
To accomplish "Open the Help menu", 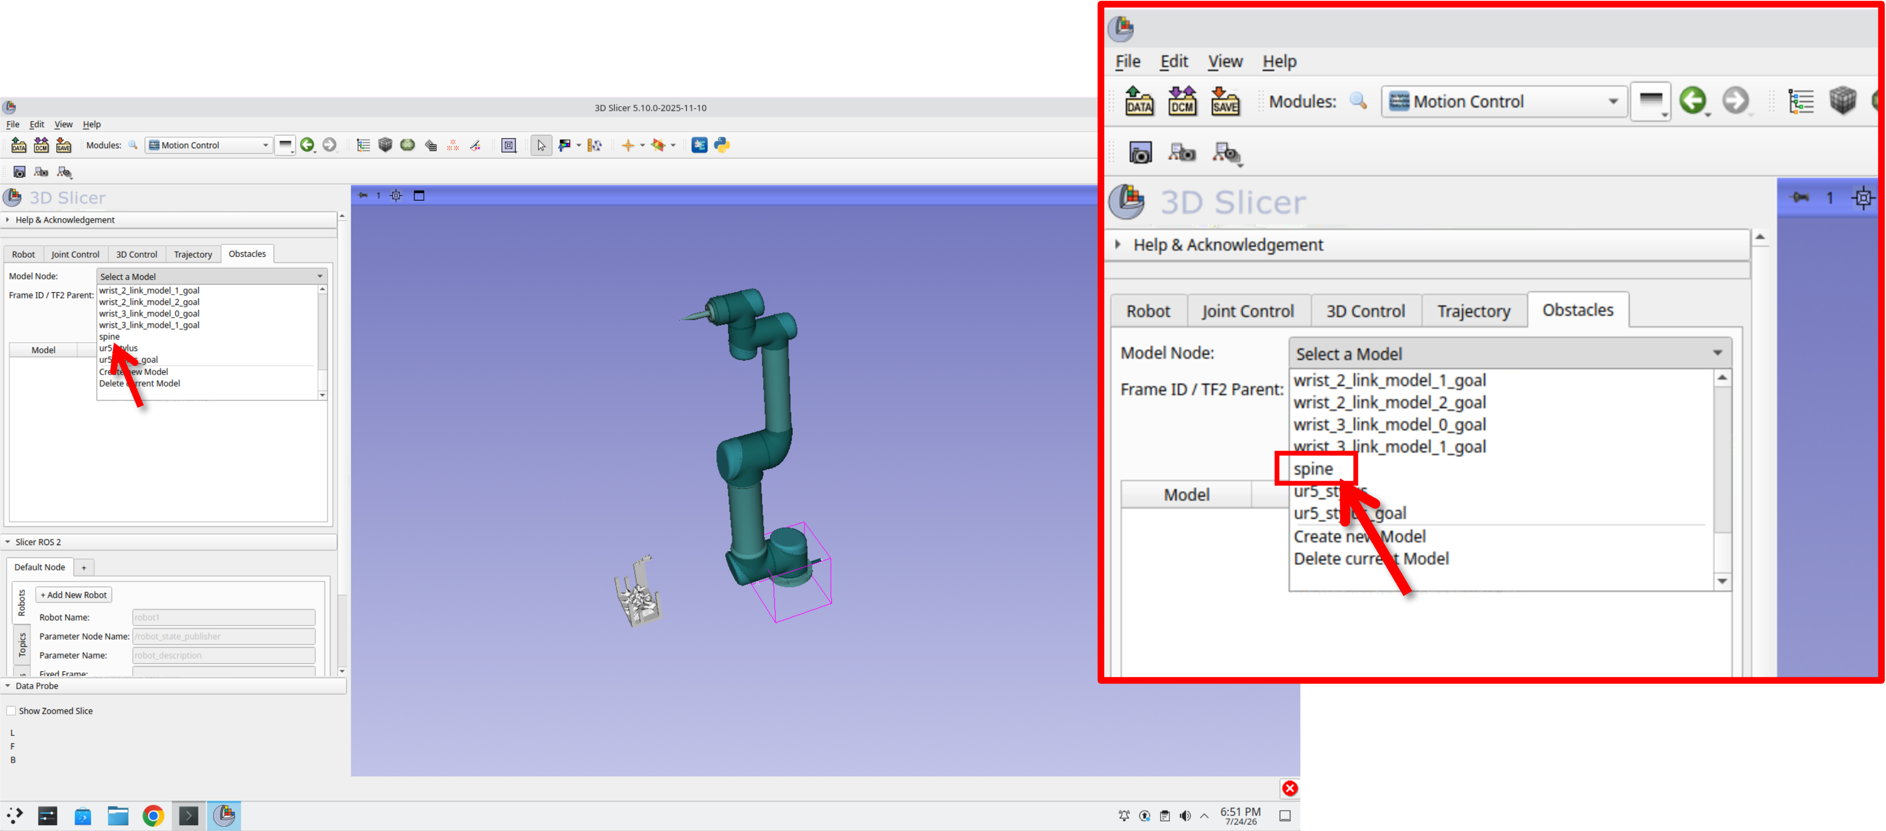I will (x=92, y=125).
